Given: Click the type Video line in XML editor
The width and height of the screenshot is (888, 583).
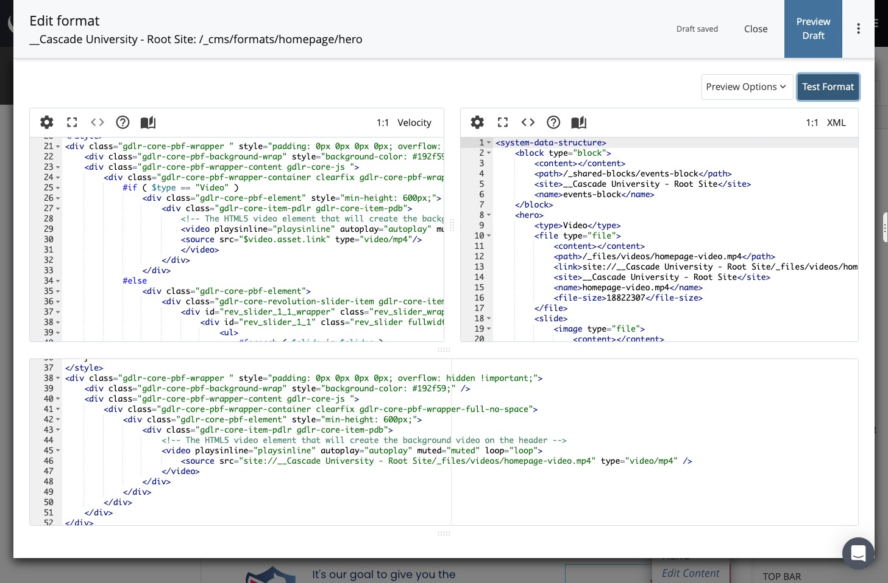Looking at the screenshot, I should click(577, 225).
